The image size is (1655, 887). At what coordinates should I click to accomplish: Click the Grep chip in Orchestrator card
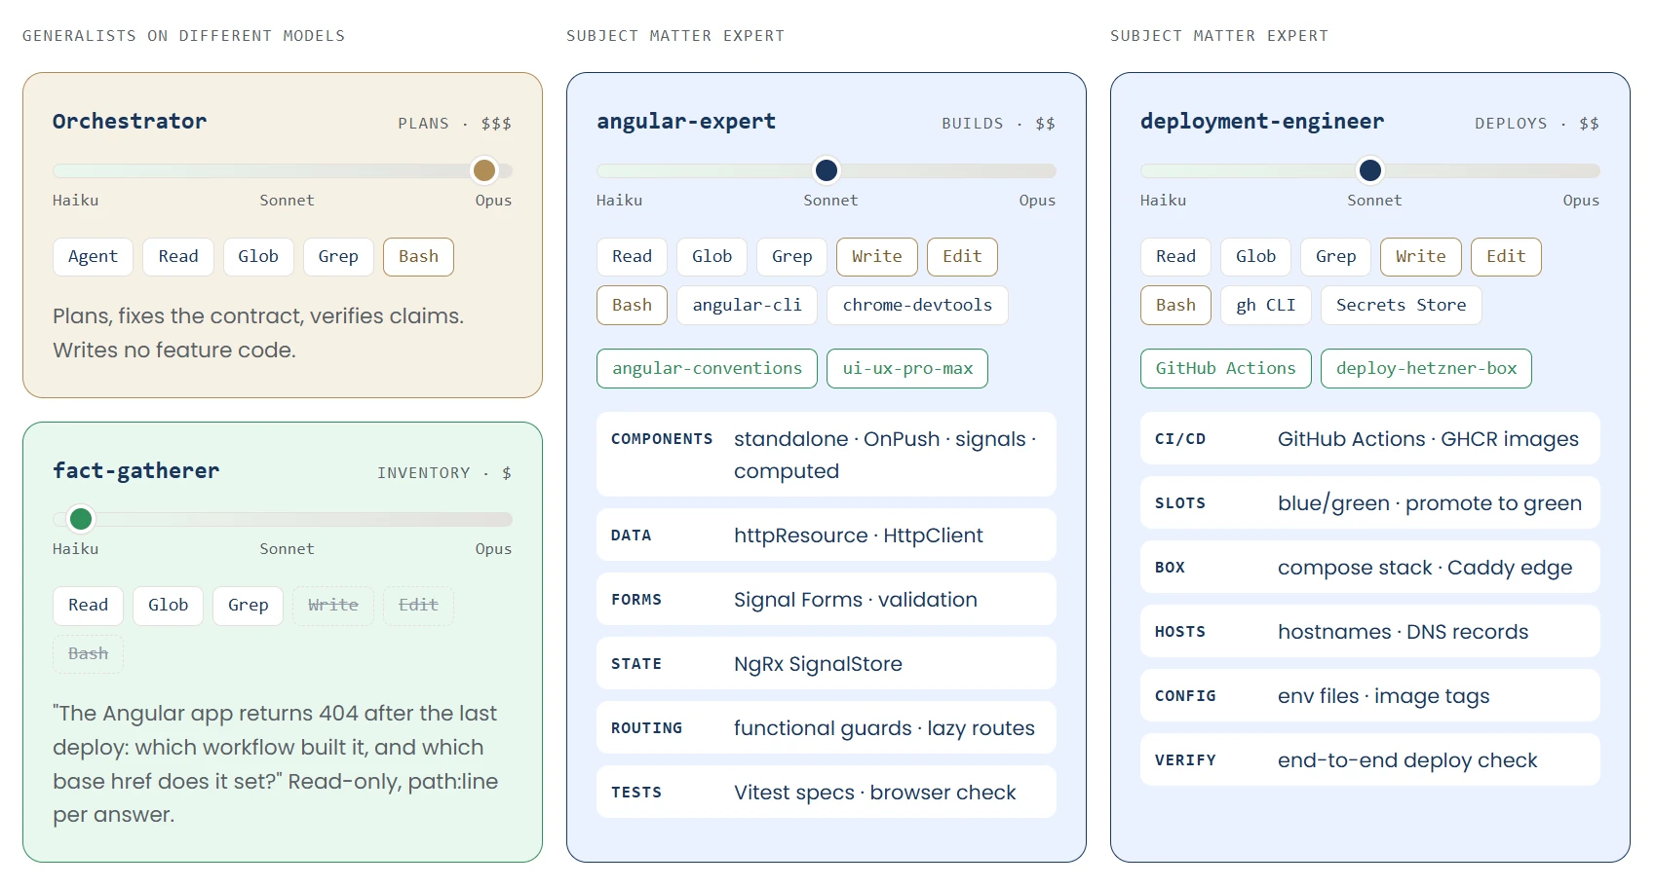coord(338,257)
